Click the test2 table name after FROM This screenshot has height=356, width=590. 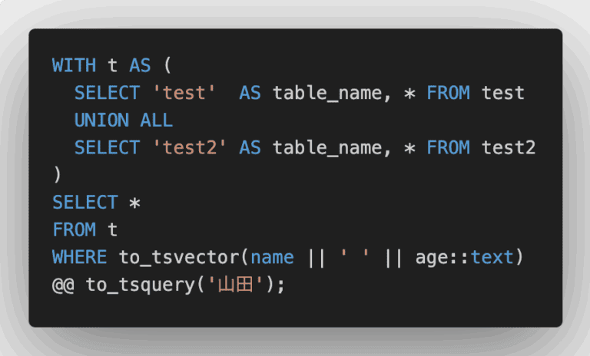509,147
